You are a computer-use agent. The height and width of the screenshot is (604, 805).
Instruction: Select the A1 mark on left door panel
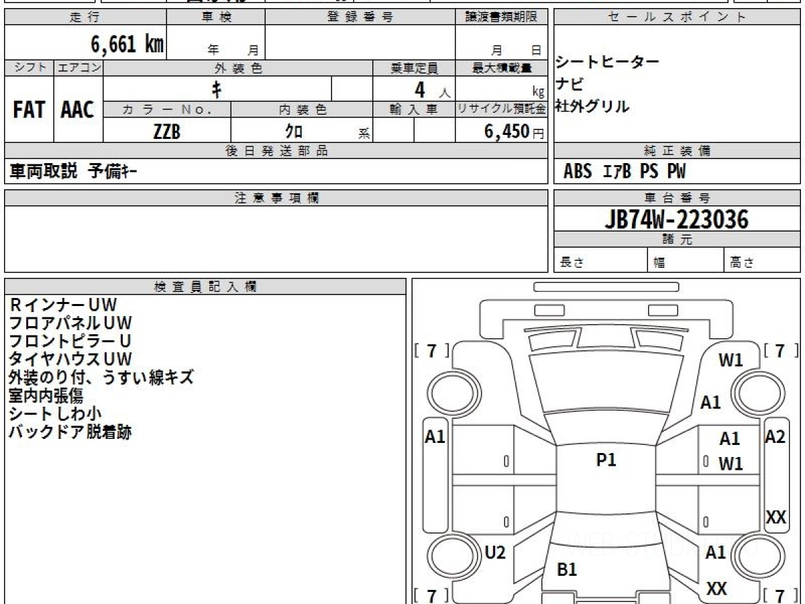(x=435, y=437)
